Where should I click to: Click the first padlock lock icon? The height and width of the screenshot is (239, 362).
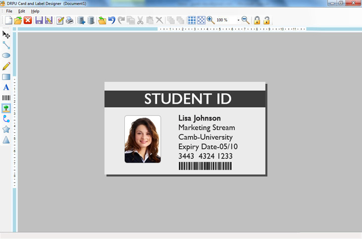(x=257, y=20)
